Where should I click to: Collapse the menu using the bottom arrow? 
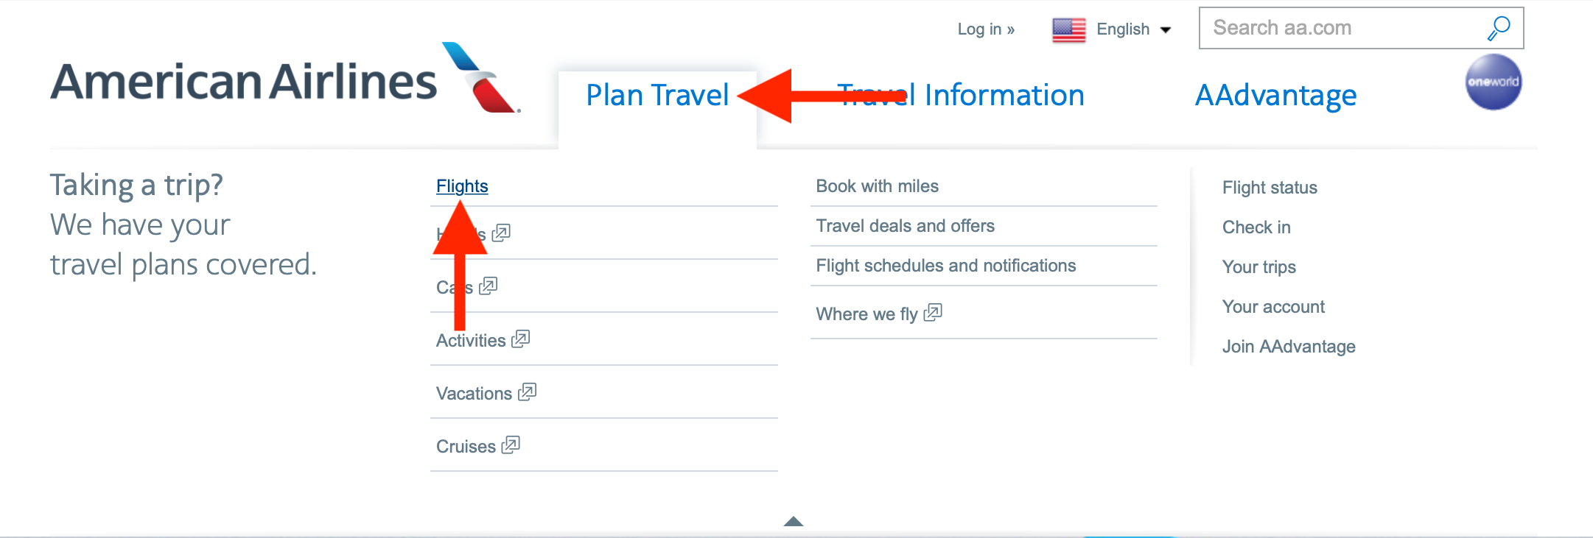(x=794, y=521)
